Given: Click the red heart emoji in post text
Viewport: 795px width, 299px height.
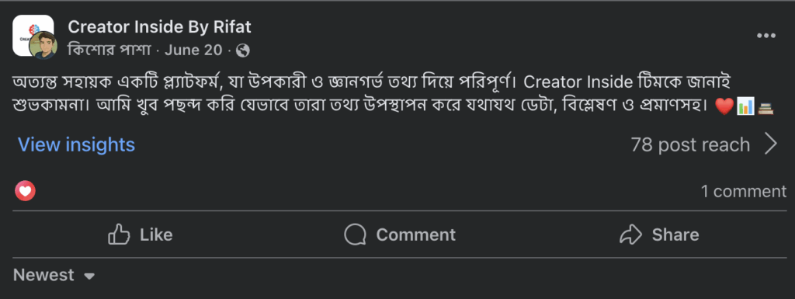Looking at the screenshot, I should point(724,106).
